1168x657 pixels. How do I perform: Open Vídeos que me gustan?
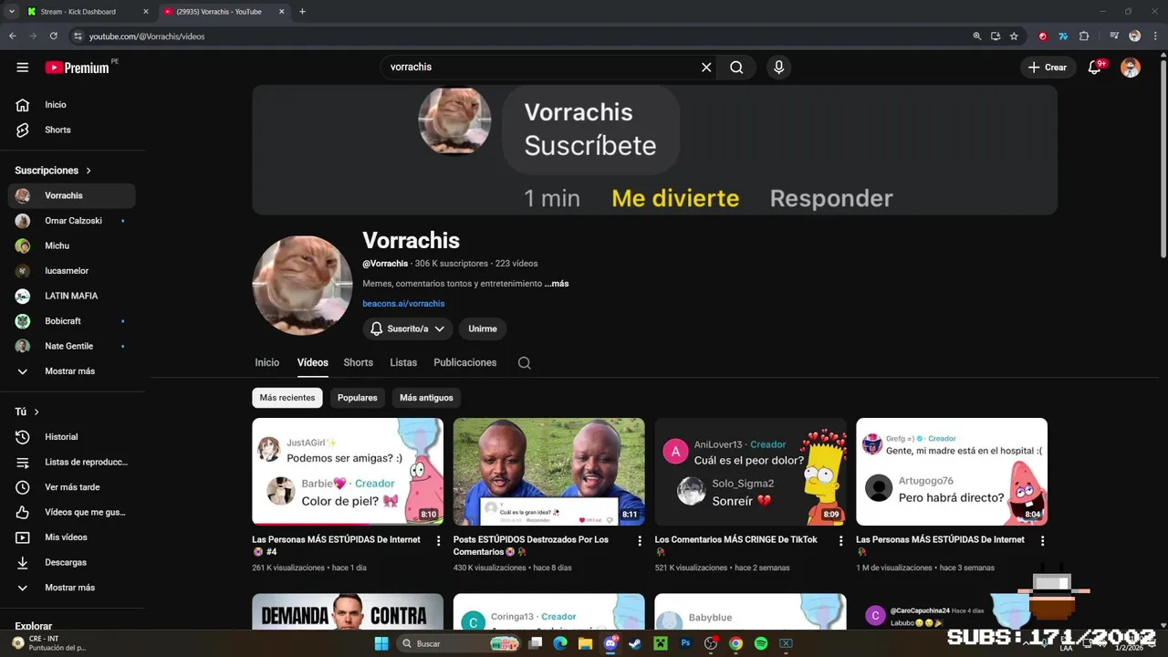[x=71, y=512]
